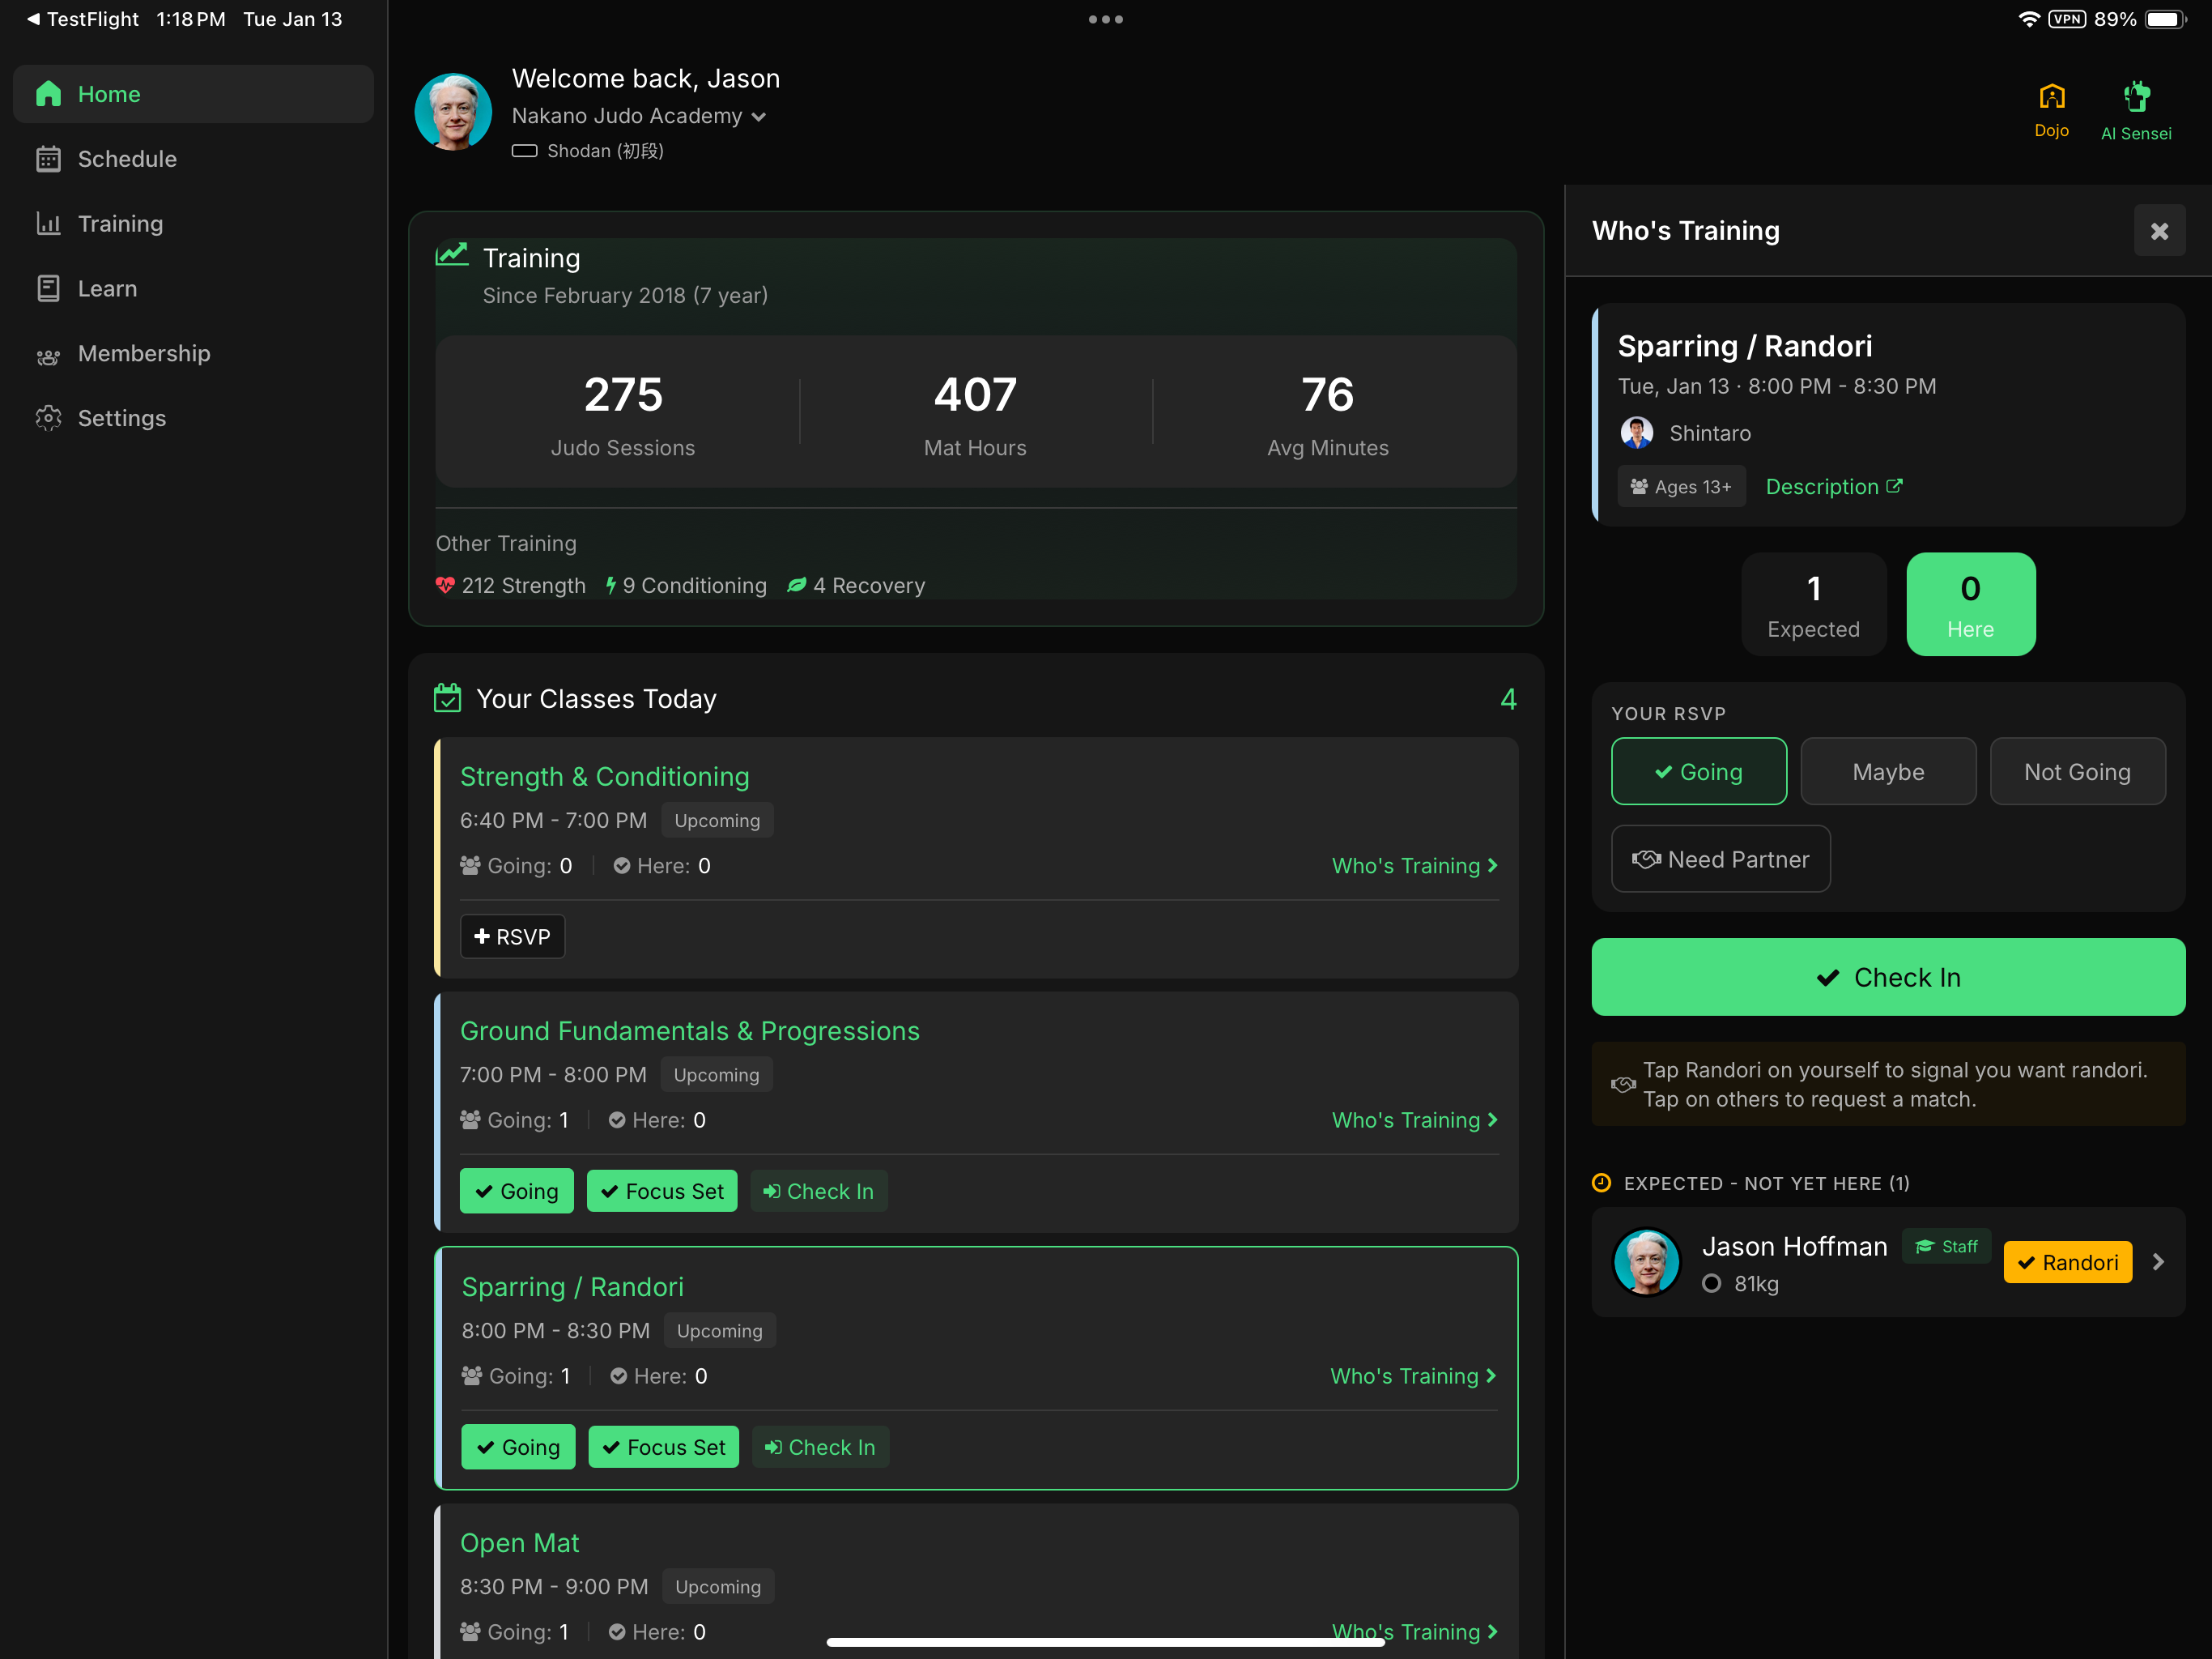Image resolution: width=2212 pixels, height=1659 pixels.
Task: Toggle Going for Ground Fundamentals class
Action: (x=516, y=1191)
